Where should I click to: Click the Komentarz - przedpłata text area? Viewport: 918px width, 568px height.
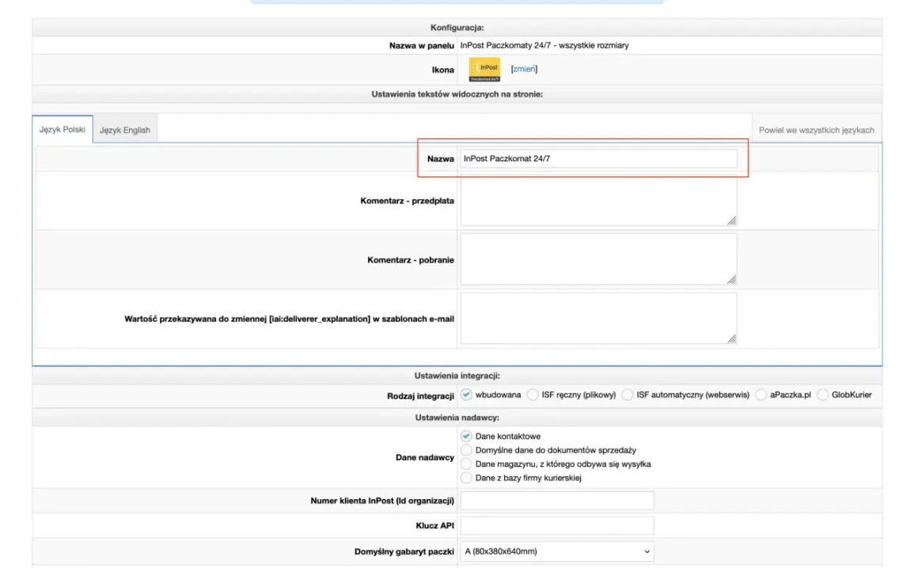598,201
